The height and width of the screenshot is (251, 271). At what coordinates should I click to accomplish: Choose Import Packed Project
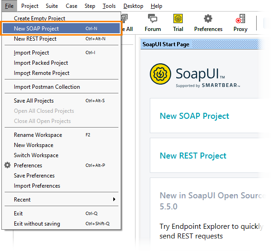[x=62, y=63]
